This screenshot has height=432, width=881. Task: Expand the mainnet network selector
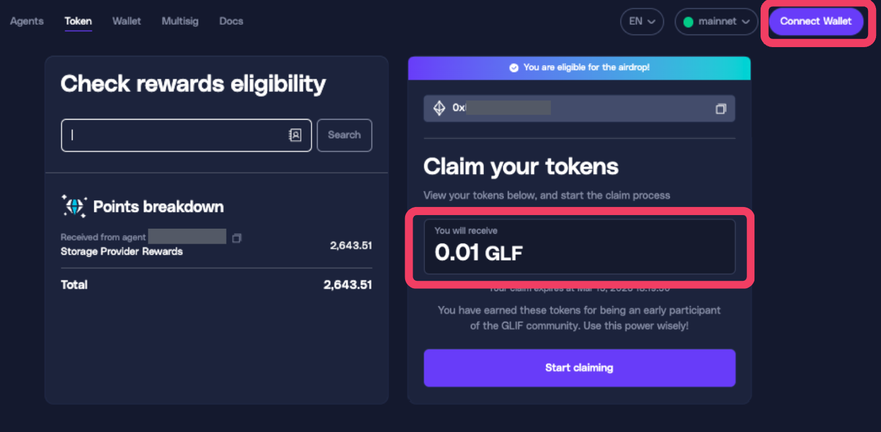[x=716, y=21]
